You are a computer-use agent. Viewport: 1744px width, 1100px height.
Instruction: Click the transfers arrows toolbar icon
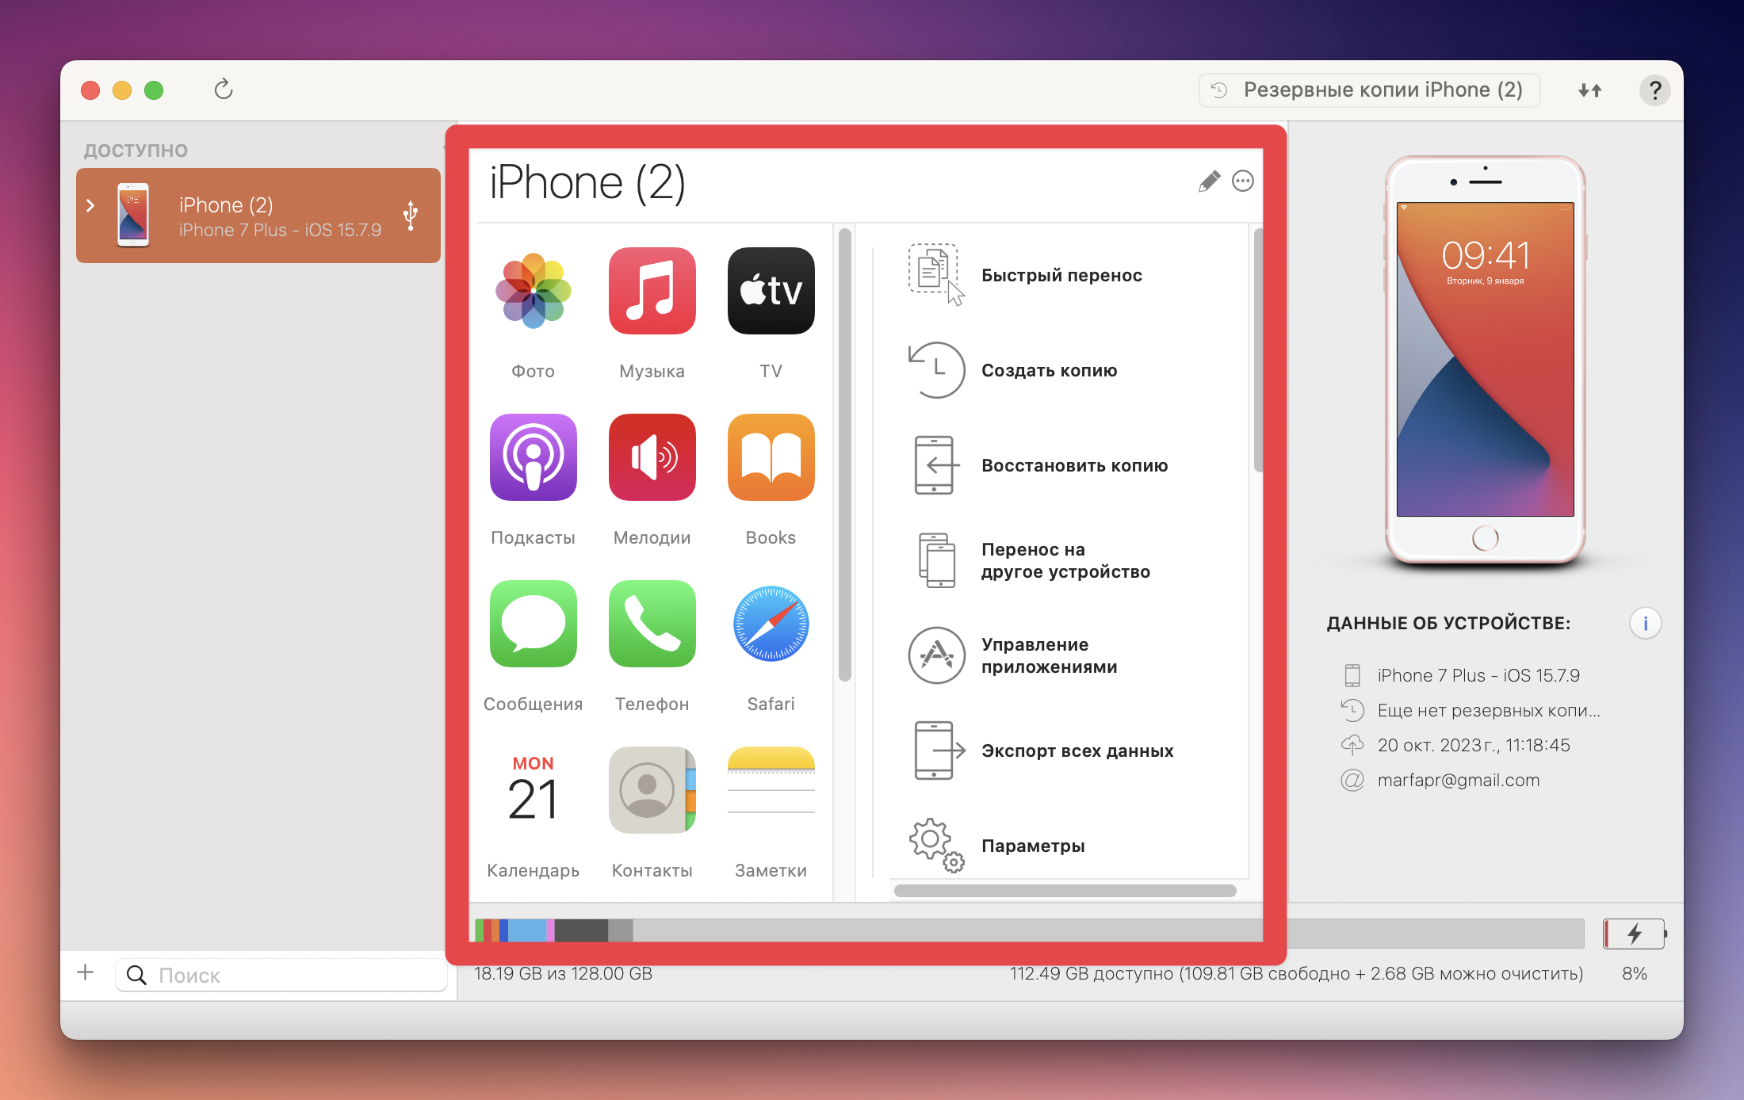[x=1589, y=90]
